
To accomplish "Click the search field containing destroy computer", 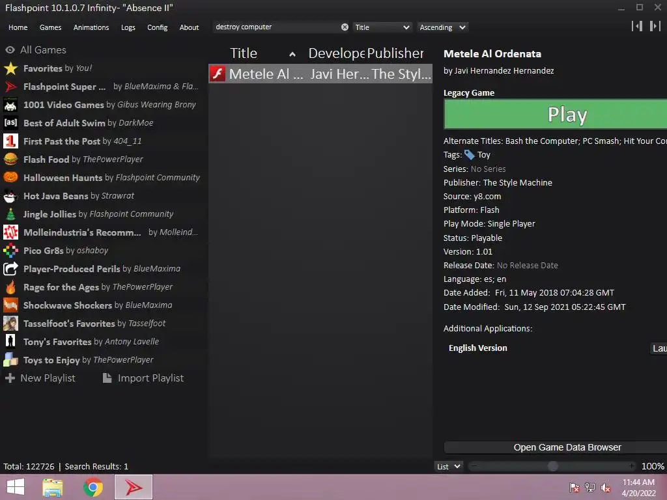I will (276, 27).
